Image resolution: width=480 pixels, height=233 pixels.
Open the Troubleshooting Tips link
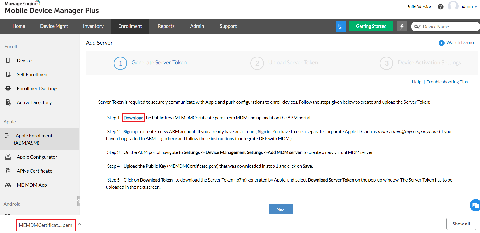tap(447, 82)
